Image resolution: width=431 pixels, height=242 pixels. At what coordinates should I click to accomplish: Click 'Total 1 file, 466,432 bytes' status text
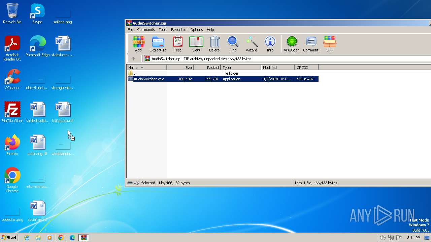click(316, 183)
